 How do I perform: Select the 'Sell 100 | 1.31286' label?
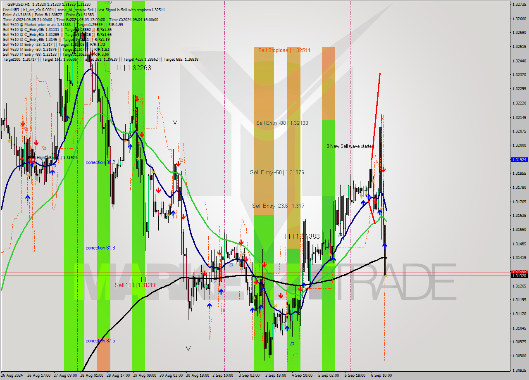tap(136, 285)
